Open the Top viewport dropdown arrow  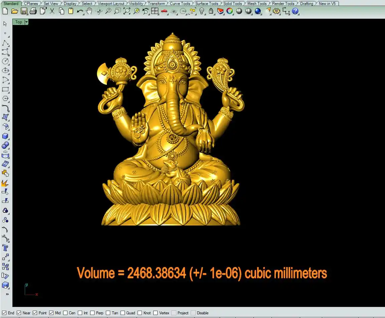26,22
